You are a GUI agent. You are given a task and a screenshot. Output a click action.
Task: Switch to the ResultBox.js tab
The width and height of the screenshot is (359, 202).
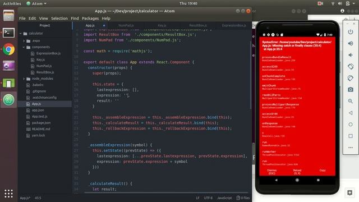(198, 25)
